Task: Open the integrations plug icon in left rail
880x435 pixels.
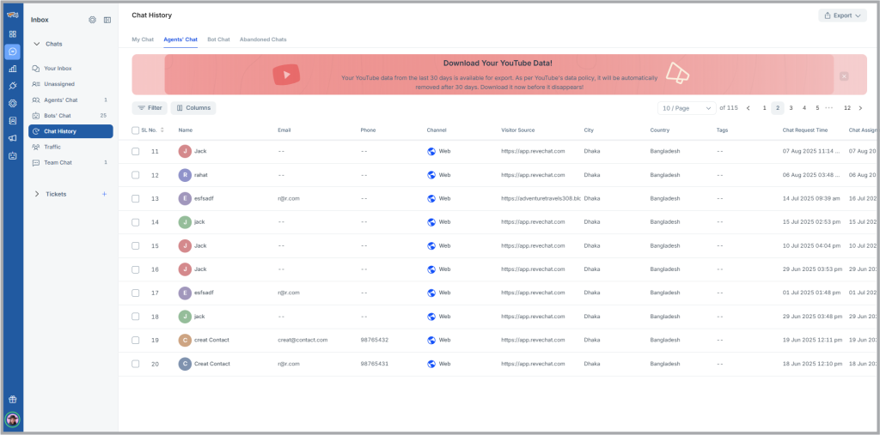Action: pyautogui.click(x=12, y=86)
